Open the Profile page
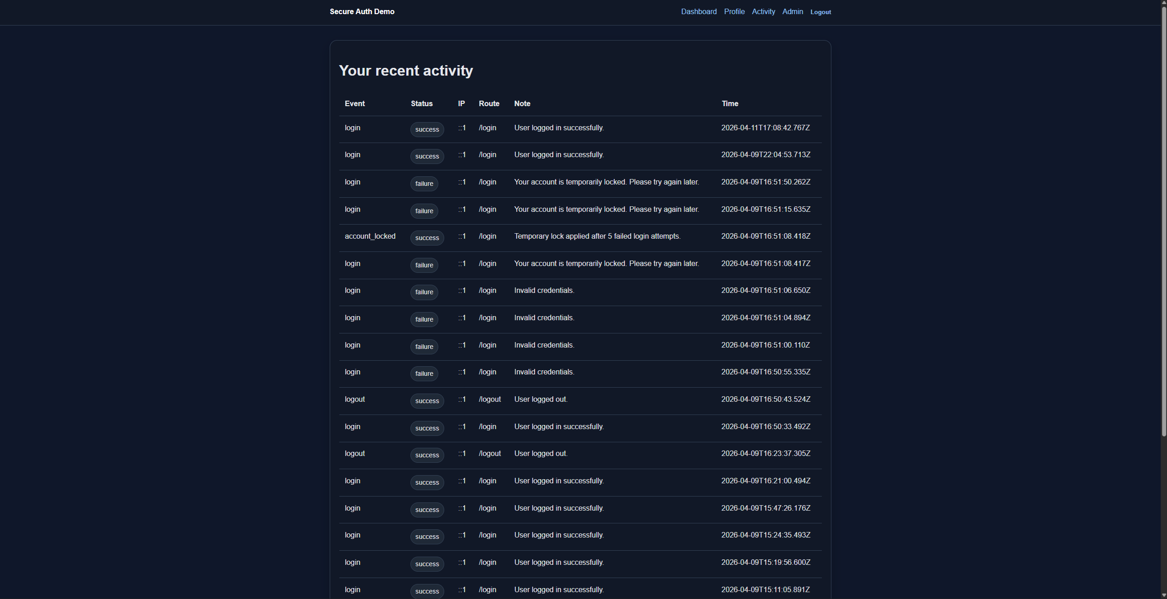 point(734,11)
